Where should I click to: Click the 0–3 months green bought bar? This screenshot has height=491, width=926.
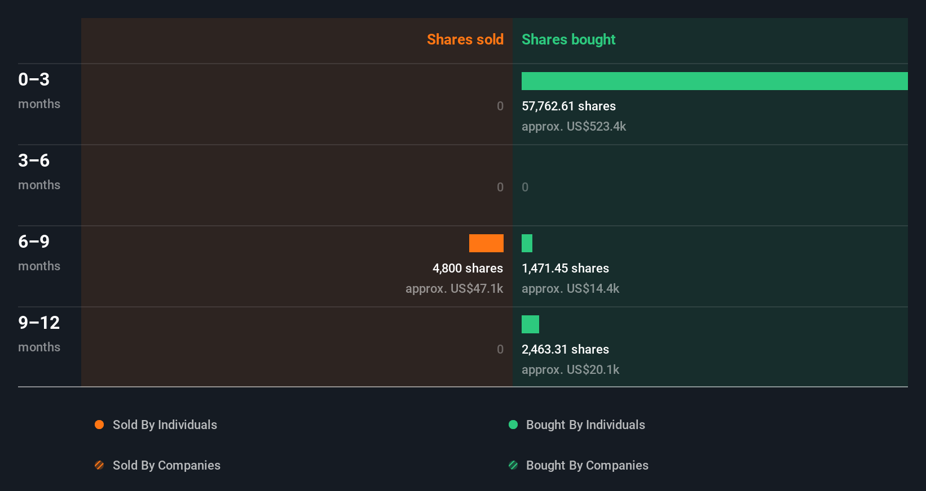(x=715, y=81)
